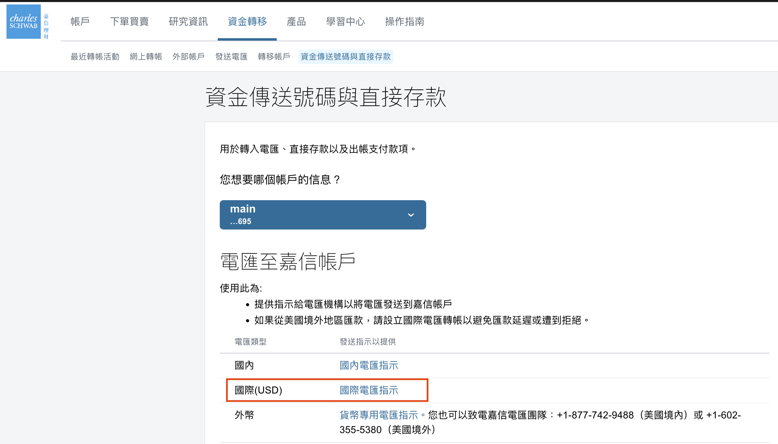
Task: Click the 發送指示以提供 column header
Action: (x=368, y=342)
